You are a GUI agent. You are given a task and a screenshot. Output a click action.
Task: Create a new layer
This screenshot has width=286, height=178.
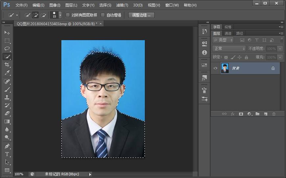266,114
